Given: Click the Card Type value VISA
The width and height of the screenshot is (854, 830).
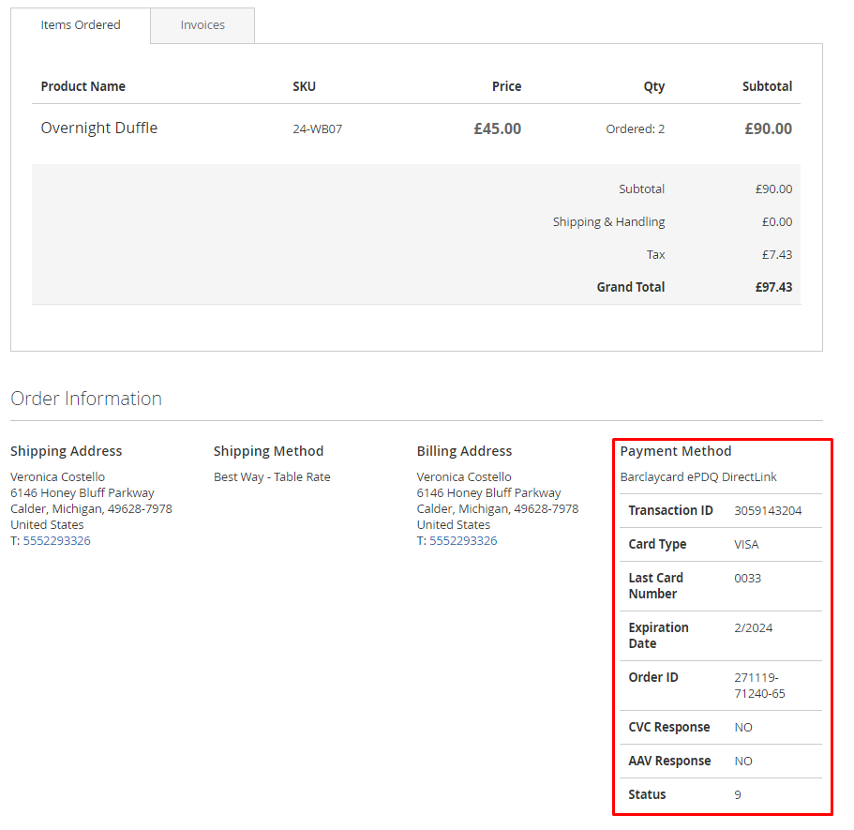Looking at the screenshot, I should tap(746, 545).
